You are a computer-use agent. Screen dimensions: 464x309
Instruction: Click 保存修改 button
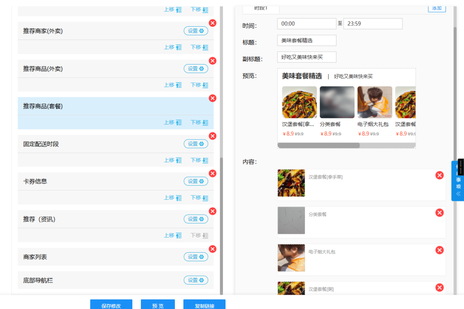tap(111, 305)
